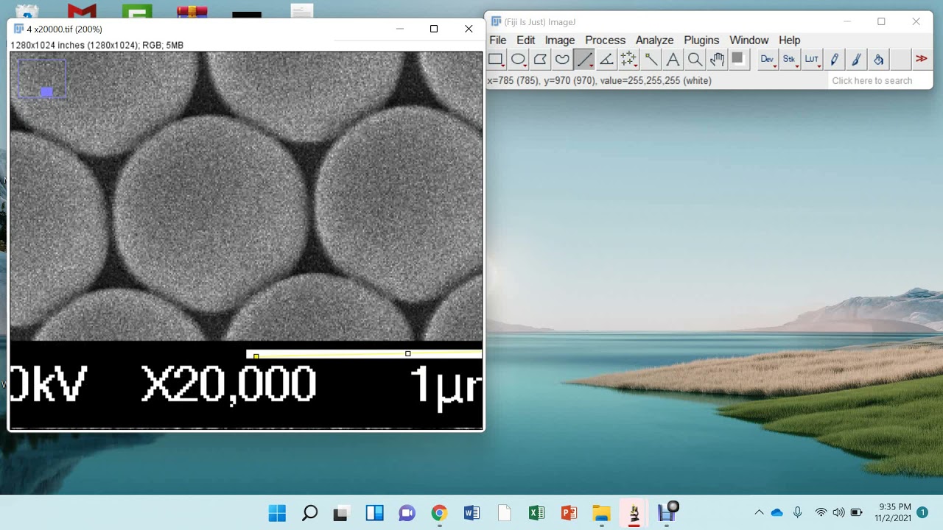This screenshot has width=943, height=530.
Task: Click the white midpoint handle of the line selection
Action: [407, 354]
